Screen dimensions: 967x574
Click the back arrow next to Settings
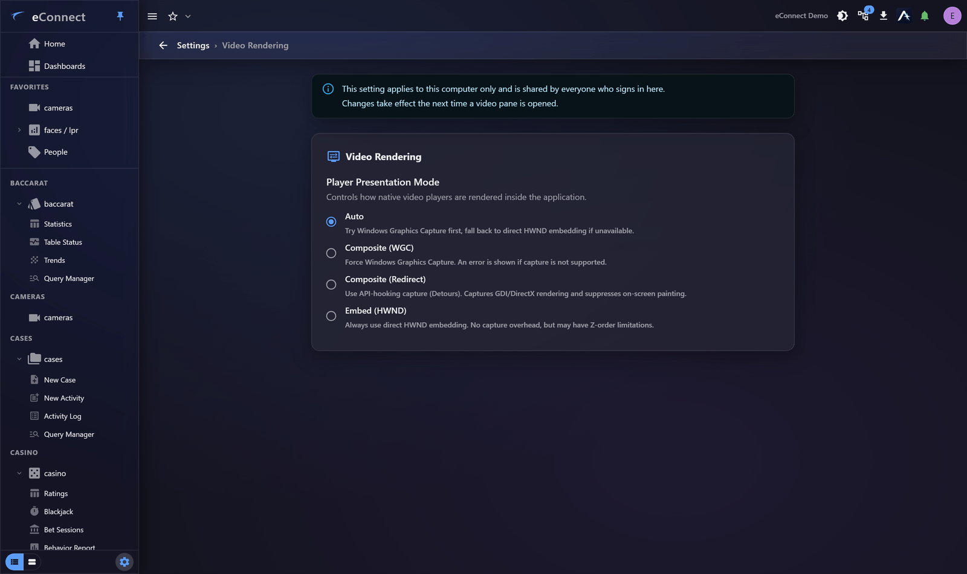tap(163, 45)
